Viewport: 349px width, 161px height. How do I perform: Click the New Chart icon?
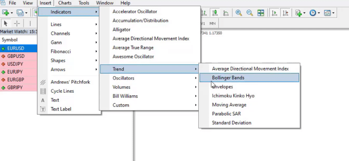[x=6, y=13]
